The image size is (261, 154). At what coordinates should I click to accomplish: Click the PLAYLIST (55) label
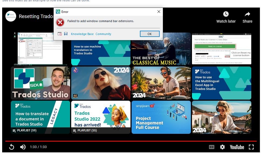[x=87, y=130]
